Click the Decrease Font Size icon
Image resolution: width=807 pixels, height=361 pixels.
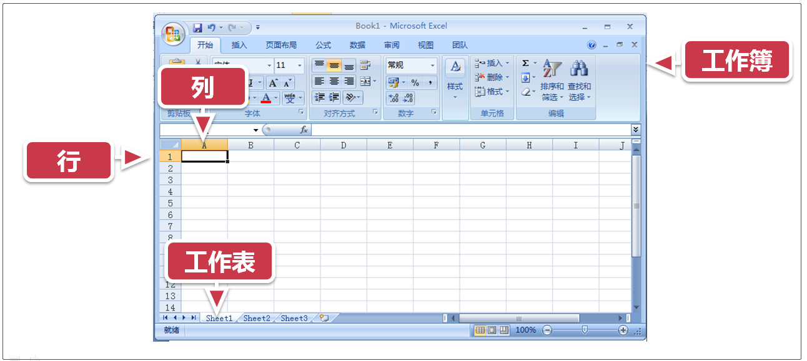click(x=288, y=82)
